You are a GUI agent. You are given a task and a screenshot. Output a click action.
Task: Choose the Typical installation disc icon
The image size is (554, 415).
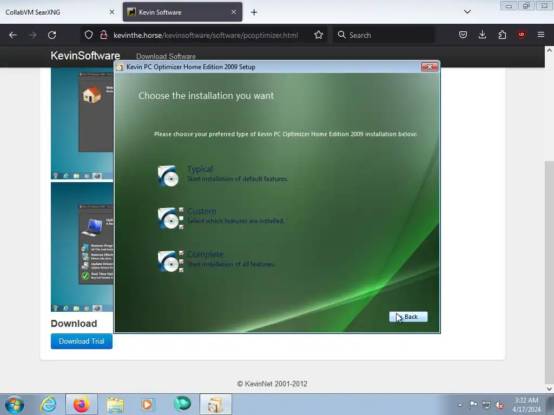tap(168, 176)
